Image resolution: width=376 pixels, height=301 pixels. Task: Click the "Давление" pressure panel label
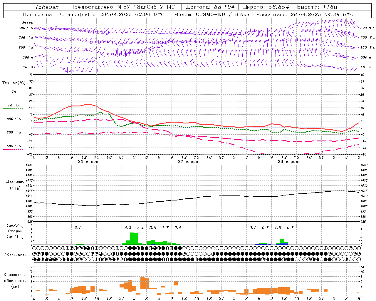tap(15, 182)
